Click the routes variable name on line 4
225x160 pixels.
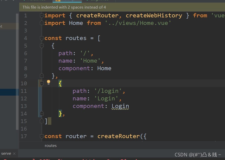coord(76,38)
